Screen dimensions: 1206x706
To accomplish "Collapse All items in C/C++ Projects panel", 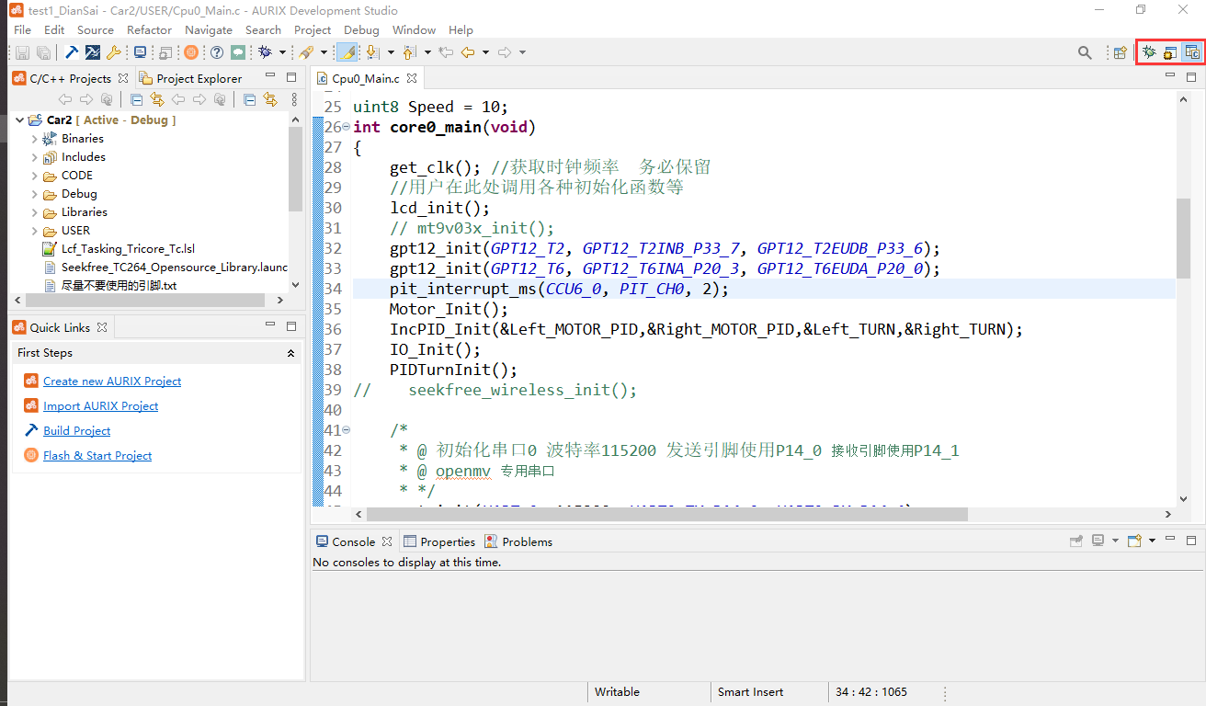I will pyautogui.click(x=137, y=99).
